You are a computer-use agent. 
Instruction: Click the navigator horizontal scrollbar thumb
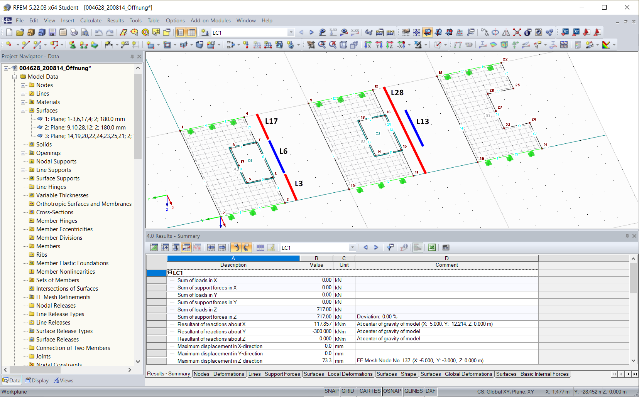point(35,370)
